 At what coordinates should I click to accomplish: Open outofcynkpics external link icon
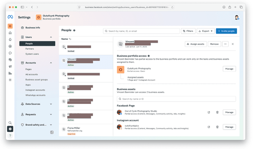click(209, 127)
